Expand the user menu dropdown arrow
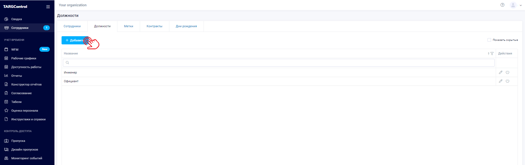 (x=521, y=5)
